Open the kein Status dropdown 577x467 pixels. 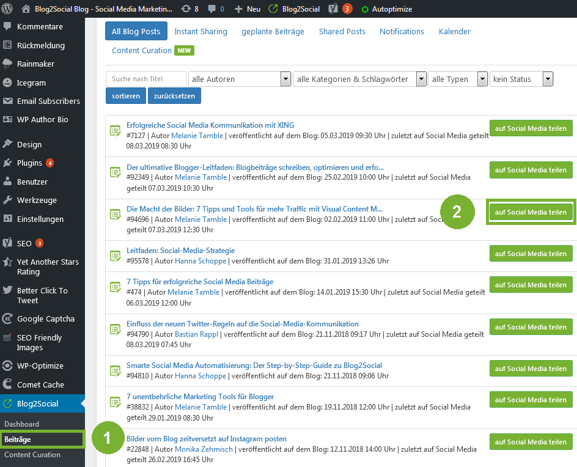521,79
